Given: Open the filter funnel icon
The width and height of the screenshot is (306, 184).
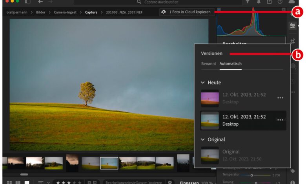Looking at the screenshot, I should point(248,2).
